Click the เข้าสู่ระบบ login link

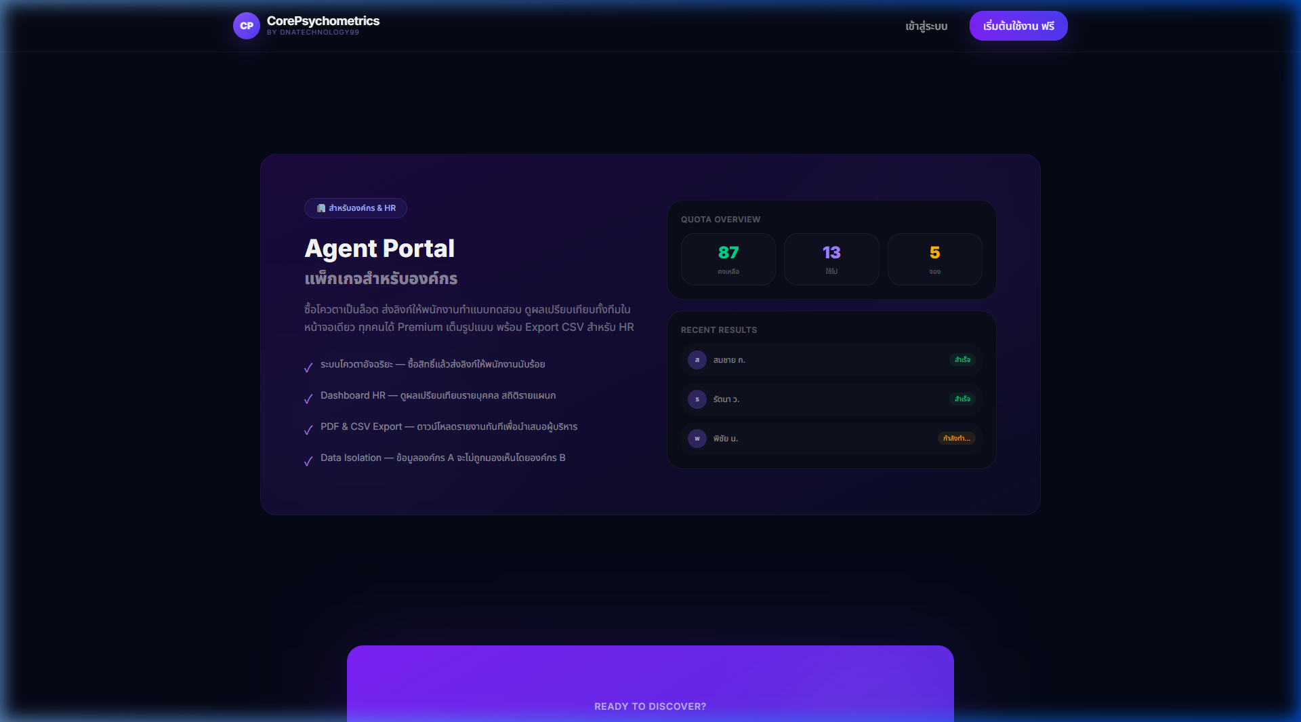(x=926, y=26)
